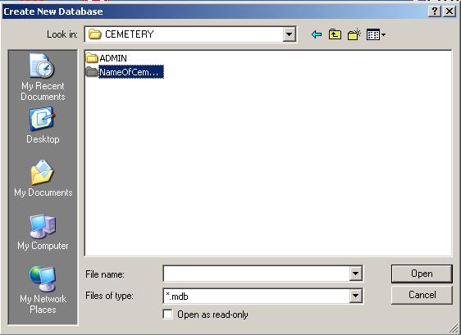
Task: Click the resize grip in dialog corner
Action: pyautogui.click(x=454, y=328)
